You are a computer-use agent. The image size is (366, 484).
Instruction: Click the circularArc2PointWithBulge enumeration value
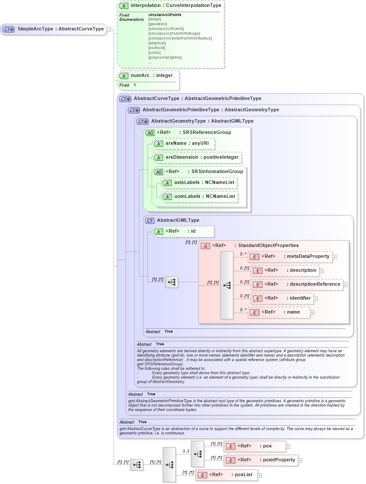tap(174, 33)
